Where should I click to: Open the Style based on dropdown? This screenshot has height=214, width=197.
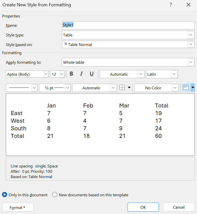click(x=191, y=45)
